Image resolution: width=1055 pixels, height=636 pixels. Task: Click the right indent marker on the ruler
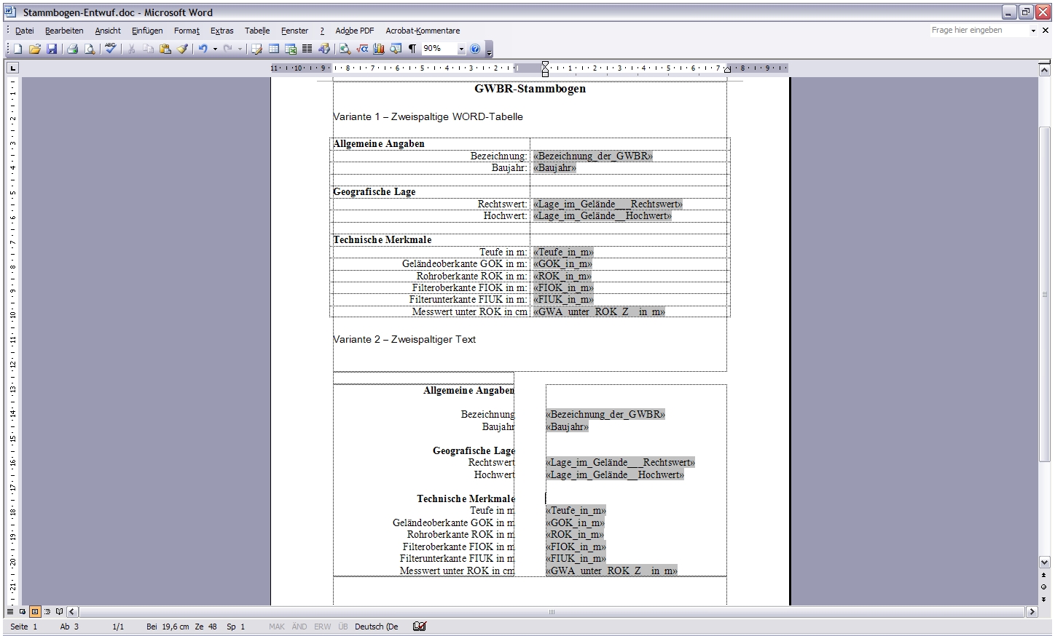click(727, 71)
